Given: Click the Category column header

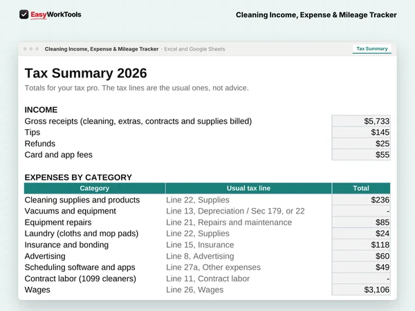Looking at the screenshot, I should 95,188.
